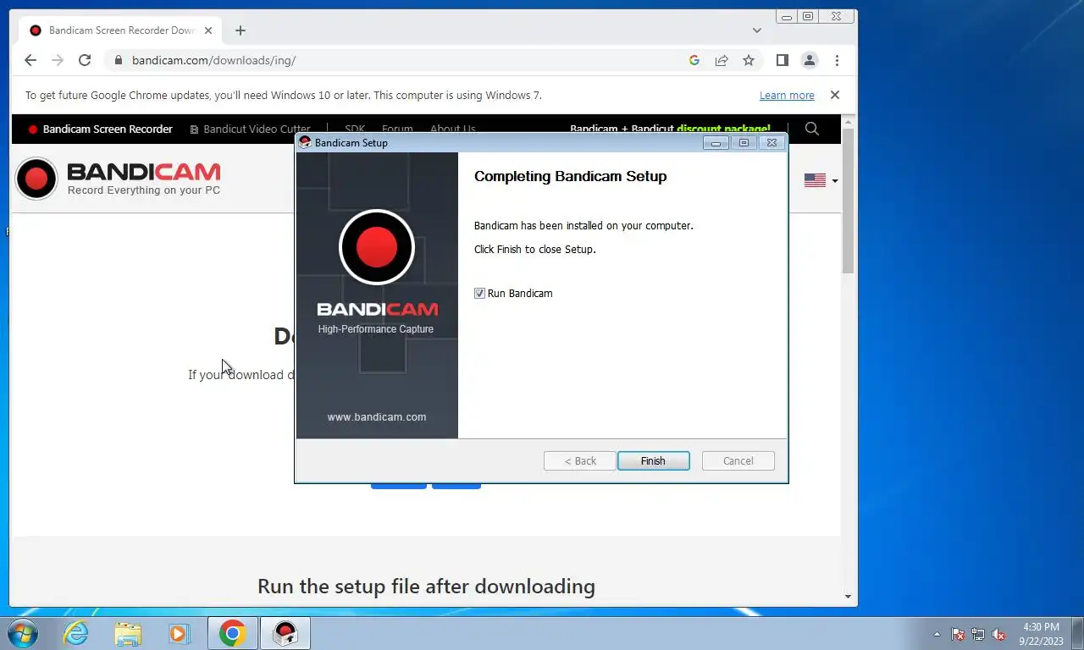
Task: Open Chrome's three-dot menu
Action: click(x=837, y=60)
